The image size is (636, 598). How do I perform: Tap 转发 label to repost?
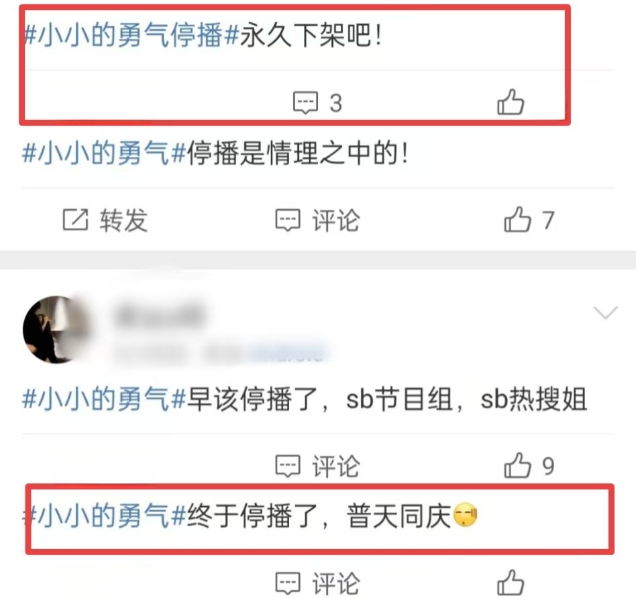(123, 221)
